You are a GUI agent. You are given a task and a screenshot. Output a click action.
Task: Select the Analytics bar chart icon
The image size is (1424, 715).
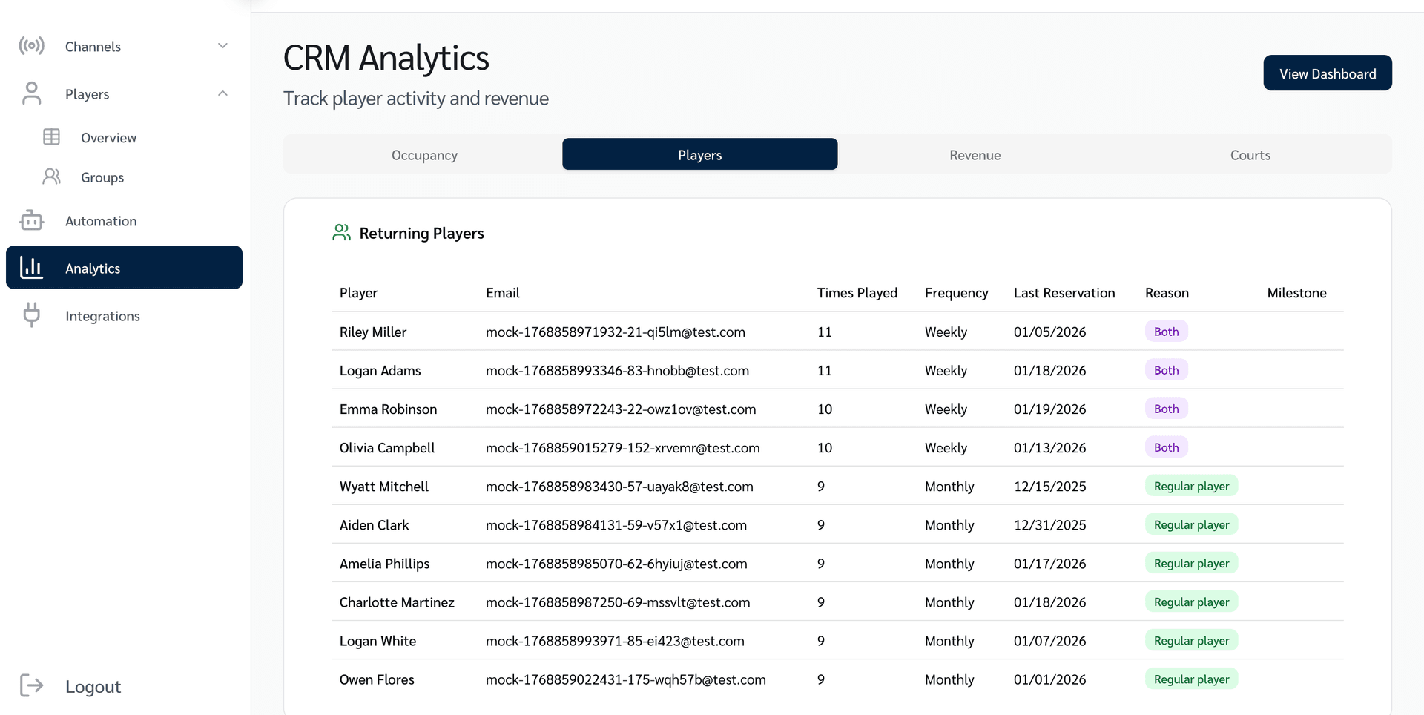[x=31, y=268]
